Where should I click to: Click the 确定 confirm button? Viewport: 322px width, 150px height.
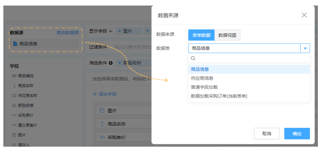coord(297,134)
